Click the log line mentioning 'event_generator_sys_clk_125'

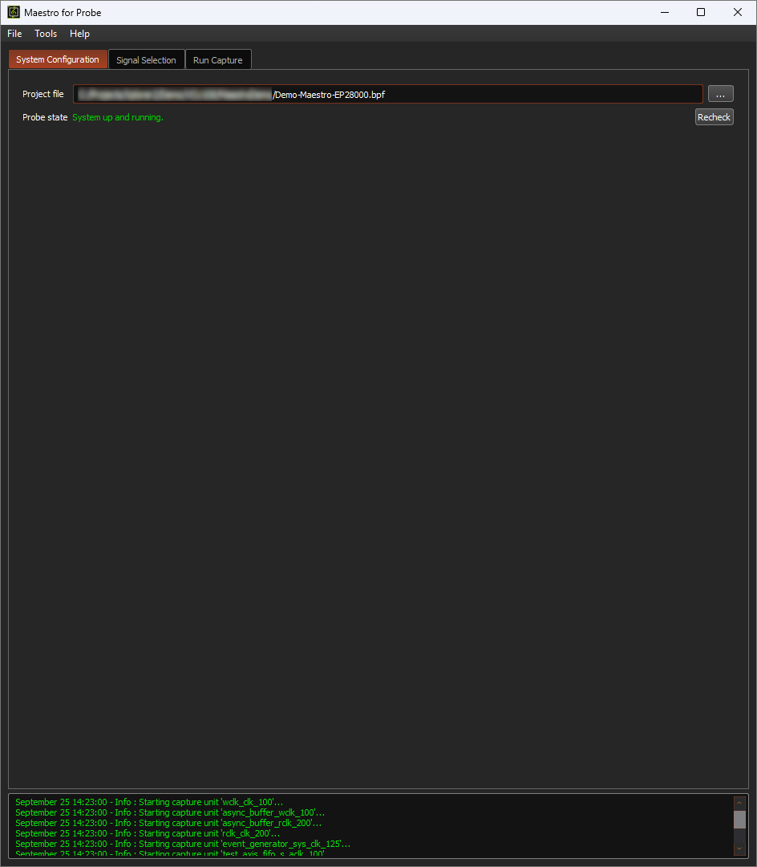pos(183,844)
